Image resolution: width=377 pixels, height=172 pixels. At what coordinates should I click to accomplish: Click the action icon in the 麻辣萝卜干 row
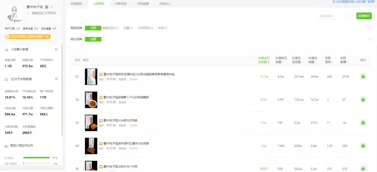coord(363,100)
